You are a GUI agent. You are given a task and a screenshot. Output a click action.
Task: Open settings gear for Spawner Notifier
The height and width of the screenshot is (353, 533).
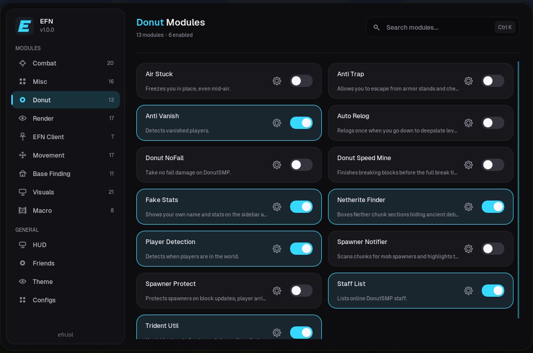[x=469, y=249]
